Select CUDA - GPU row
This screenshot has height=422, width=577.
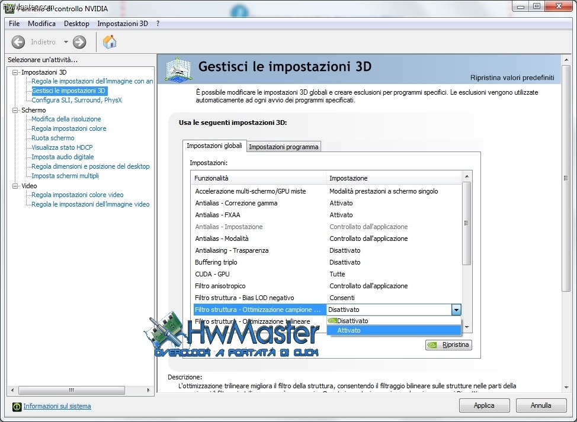(327, 274)
